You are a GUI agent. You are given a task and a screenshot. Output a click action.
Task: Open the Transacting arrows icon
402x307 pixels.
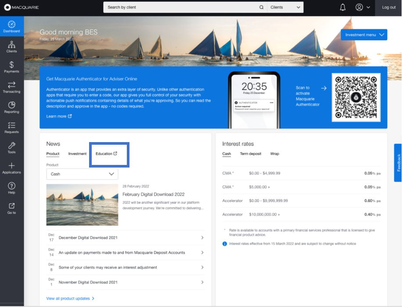tap(11, 87)
